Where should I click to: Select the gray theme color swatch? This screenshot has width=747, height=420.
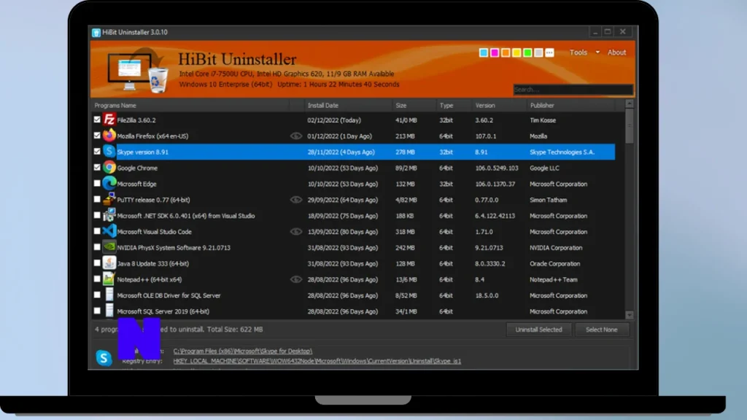538,52
